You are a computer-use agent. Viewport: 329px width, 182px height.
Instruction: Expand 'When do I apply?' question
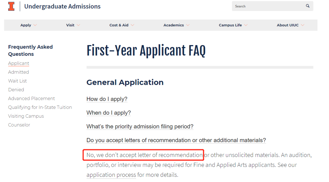(108, 113)
